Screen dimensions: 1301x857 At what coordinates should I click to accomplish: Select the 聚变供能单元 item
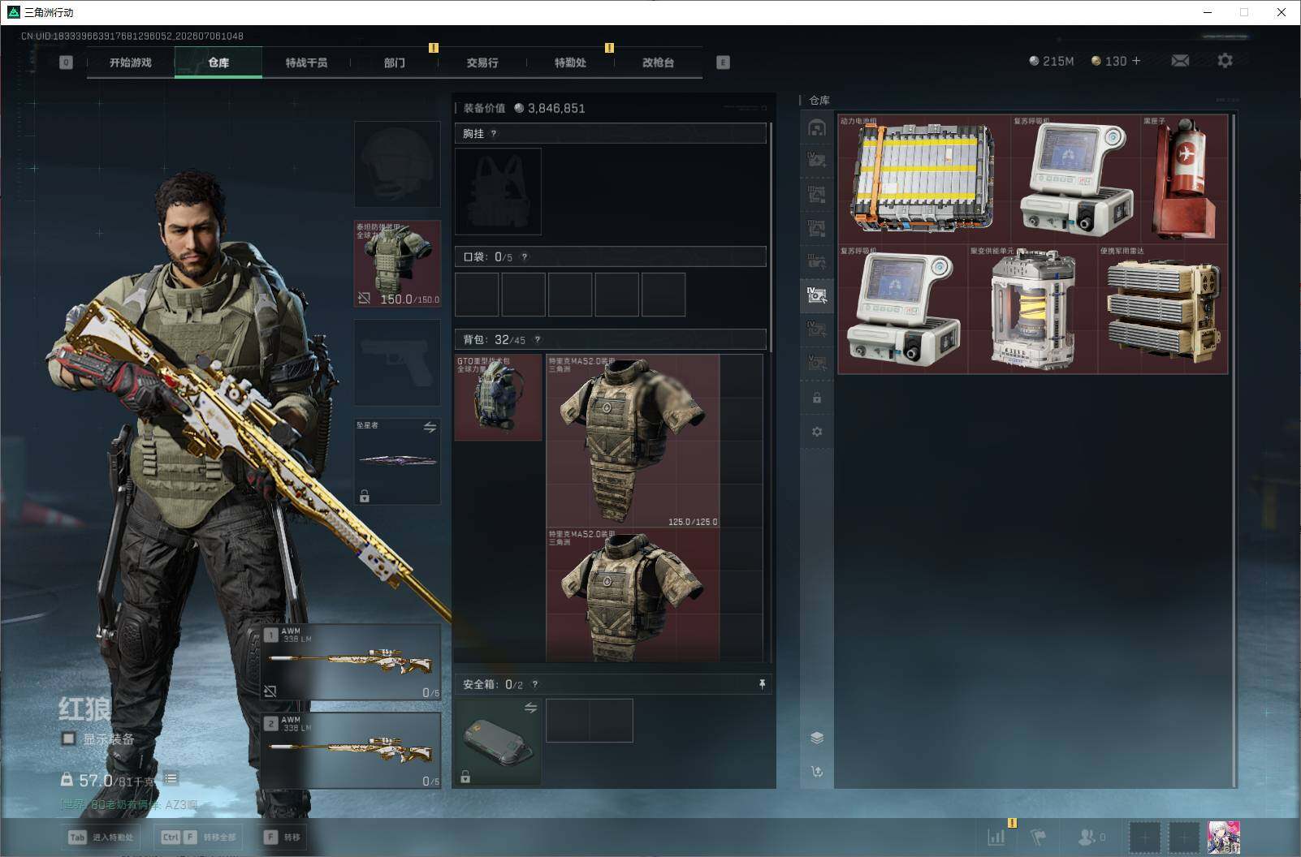coord(1033,309)
